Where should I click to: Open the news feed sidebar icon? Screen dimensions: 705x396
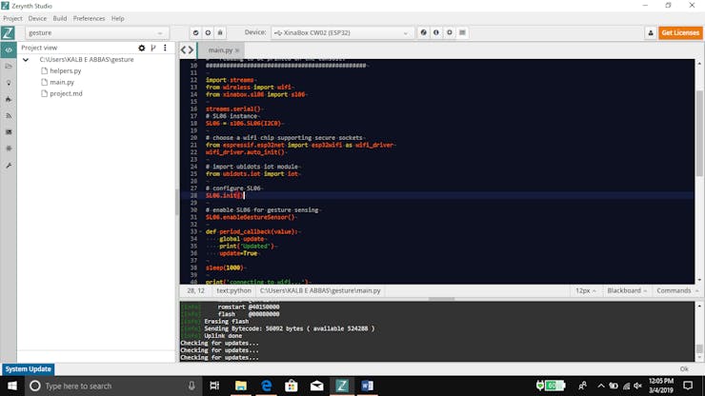coord(8,115)
